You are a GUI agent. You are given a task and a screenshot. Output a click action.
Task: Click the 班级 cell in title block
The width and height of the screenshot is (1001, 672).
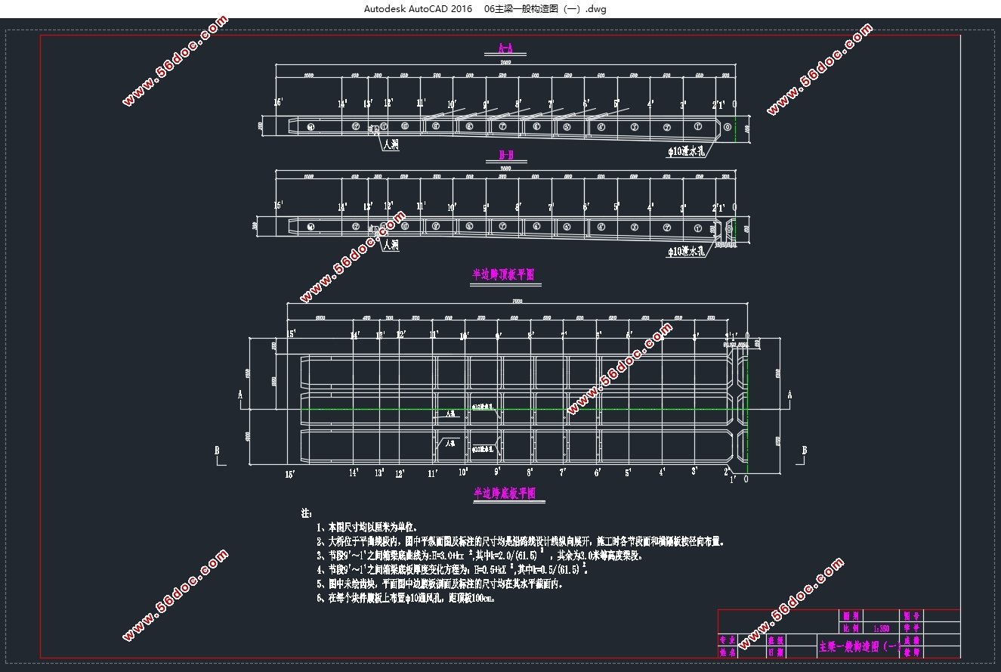tap(776, 639)
